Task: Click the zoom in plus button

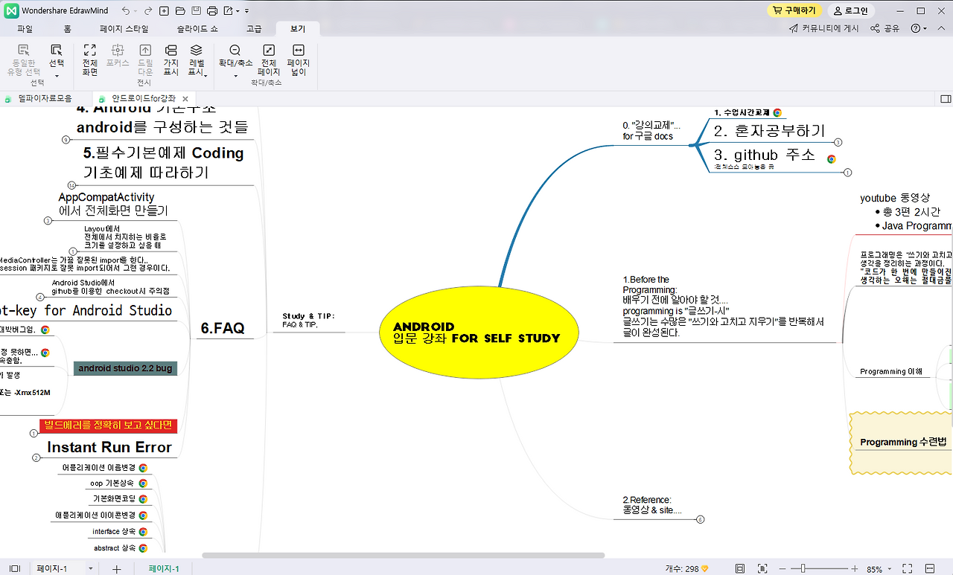Action: [x=855, y=568]
